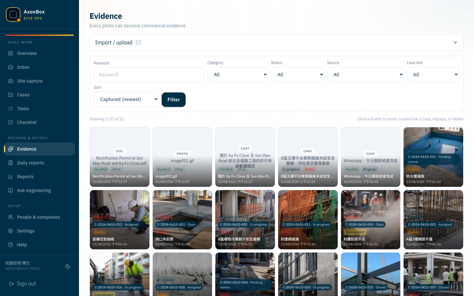Open Overview via its grid icon
The image size is (474, 296).
(x=11, y=53)
